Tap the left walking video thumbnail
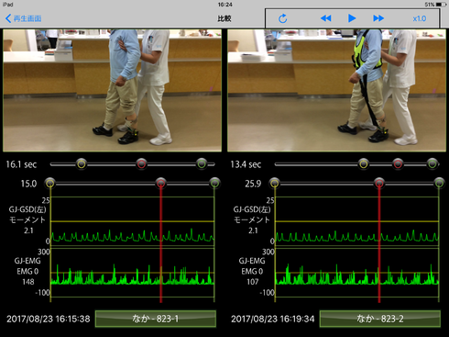This screenshot has height=337, width=449. pyautogui.click(x=112, y=90)
